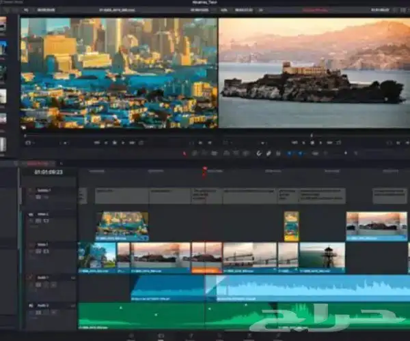Open the timeline zoom view options
This screenshot has width=410, height=341.
click(315, 153)
